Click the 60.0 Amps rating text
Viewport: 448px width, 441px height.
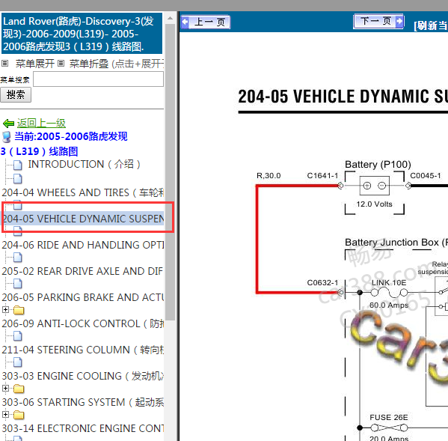click(389, 305)
